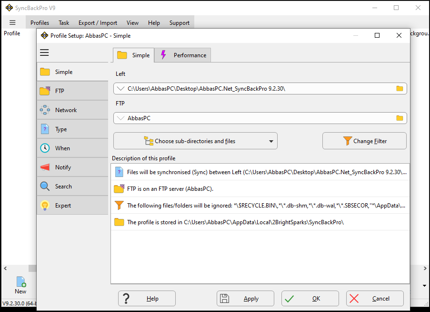This screenshot has width=430, height=312.
Task: Open the Search settings page
Action: tap(73, 187)
